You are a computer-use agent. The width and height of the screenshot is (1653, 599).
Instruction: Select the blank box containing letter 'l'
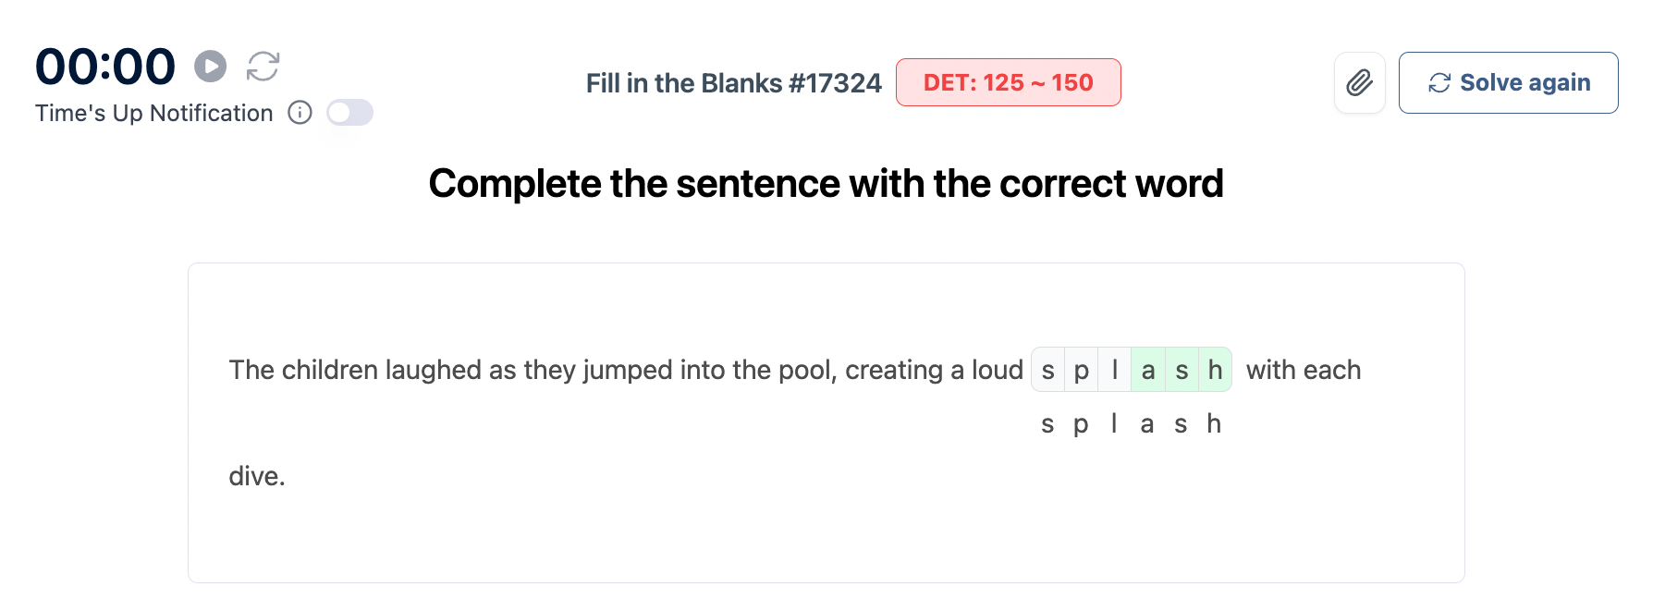point(1115,370)
